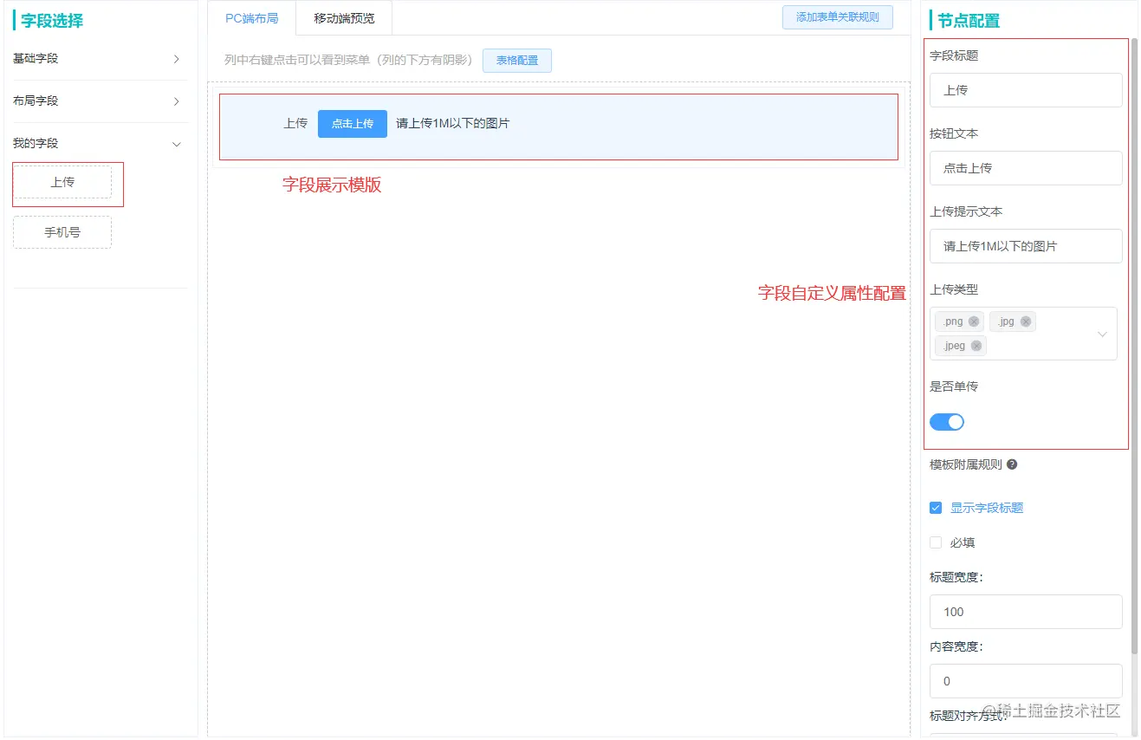Click the 标题宽度 input showing 100
This screenshot has width=1141, height=740.
pyautogui.click(x=1025, y=612)
